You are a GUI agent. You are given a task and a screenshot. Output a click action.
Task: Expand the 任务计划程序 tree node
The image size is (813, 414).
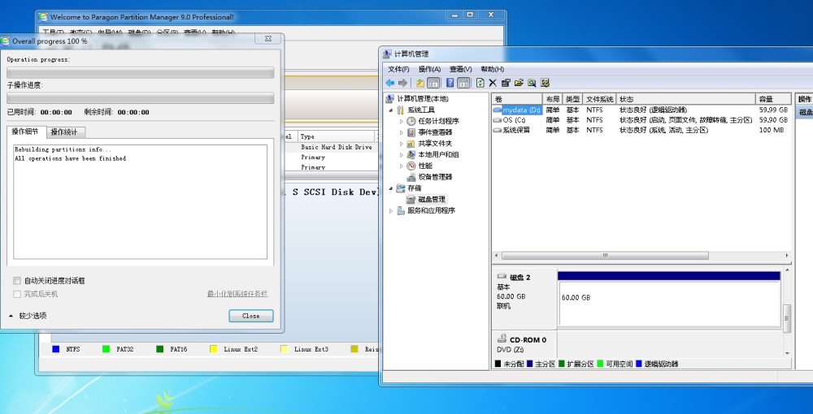pos(402,121)
